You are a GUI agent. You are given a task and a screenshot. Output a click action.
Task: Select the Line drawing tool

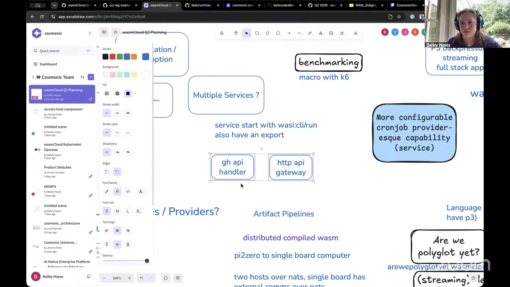click(299, 33)
